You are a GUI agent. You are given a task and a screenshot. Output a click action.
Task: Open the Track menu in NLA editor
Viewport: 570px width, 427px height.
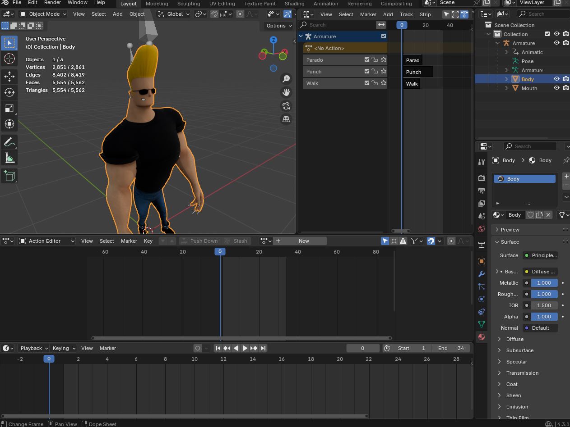pyautogui.click(x=406, y=14)
